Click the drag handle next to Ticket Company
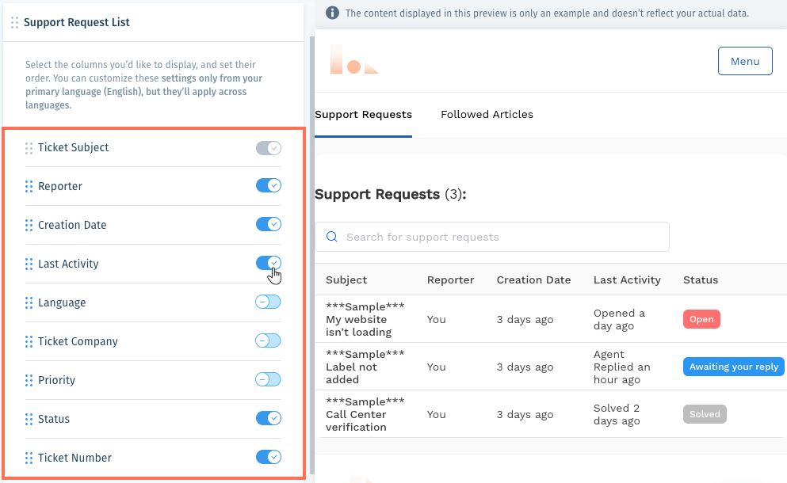Screen dimensions: 787x483 [29, 341]
